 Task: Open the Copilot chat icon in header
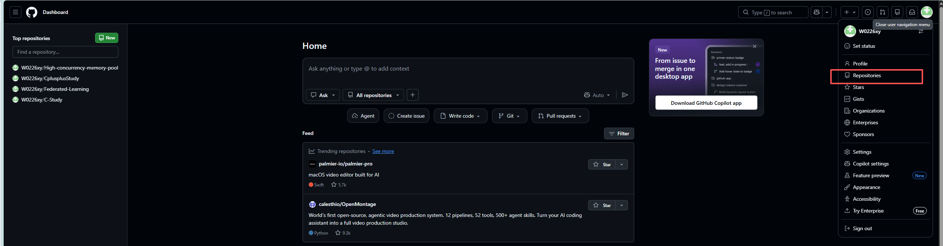[817, 12]
